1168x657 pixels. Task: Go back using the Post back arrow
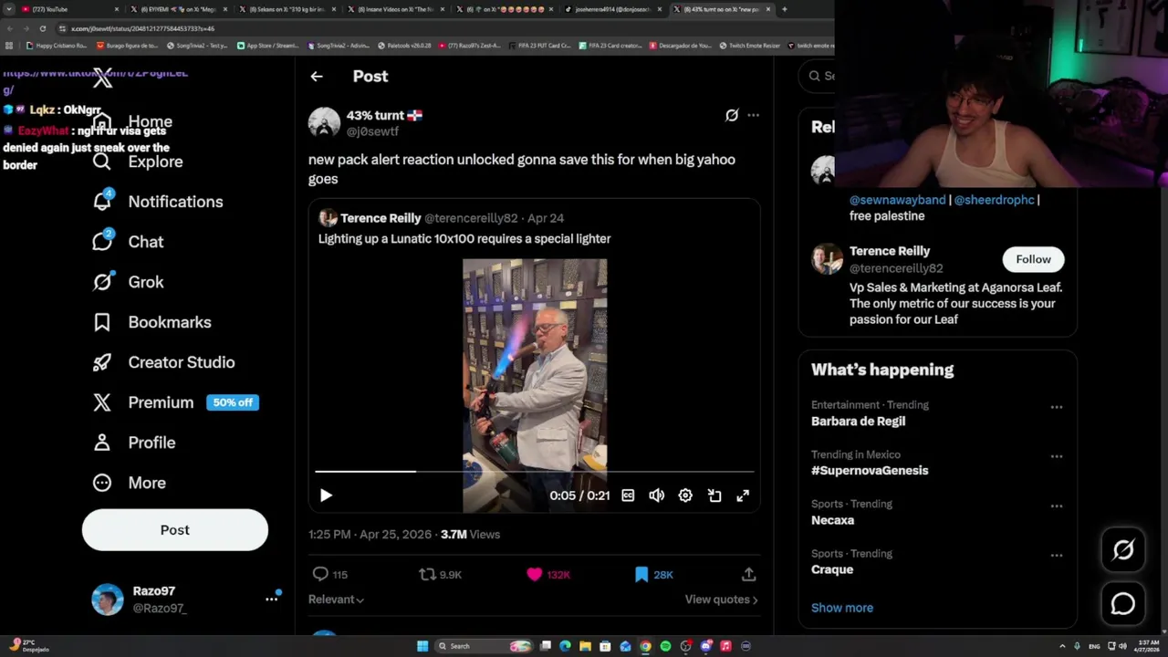317,77
